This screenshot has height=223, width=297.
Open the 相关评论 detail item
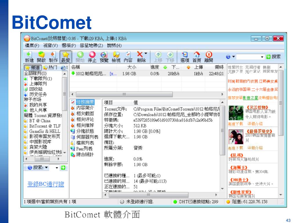pos(85,120)
